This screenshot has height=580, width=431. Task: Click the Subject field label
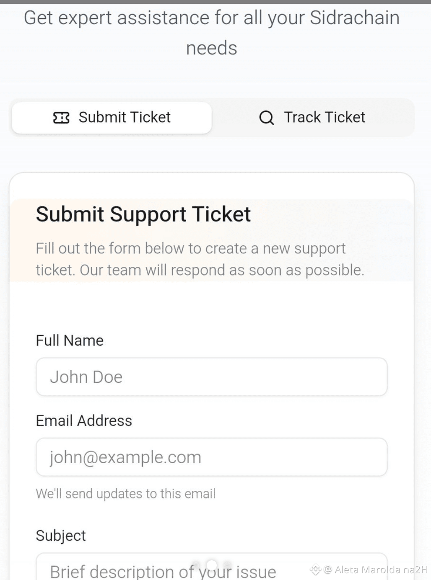(x=61, y=536)
